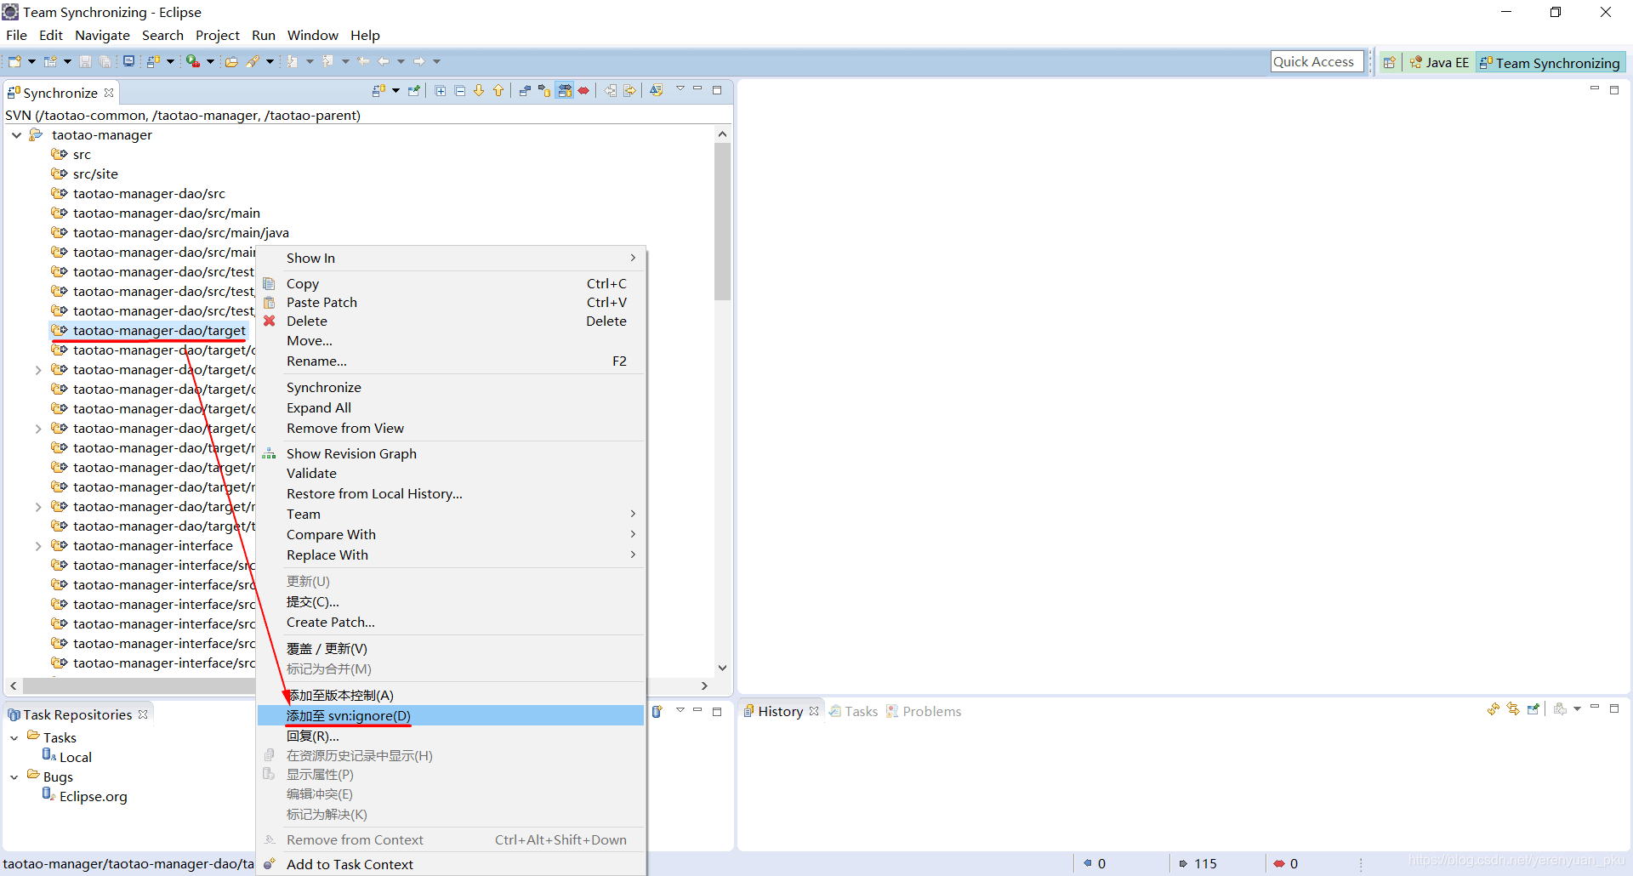Click the New wizard toolbar icon
Screen dimensions: 1633x876
pos(14,61)
